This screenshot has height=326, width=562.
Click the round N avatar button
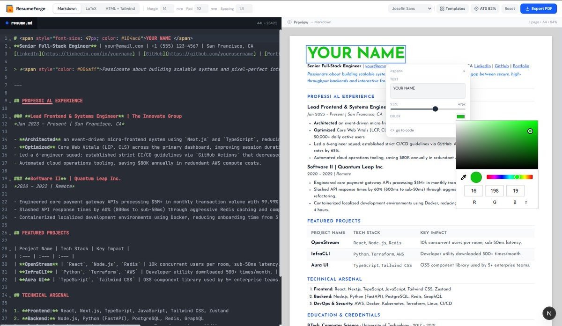tap(548, 313)
